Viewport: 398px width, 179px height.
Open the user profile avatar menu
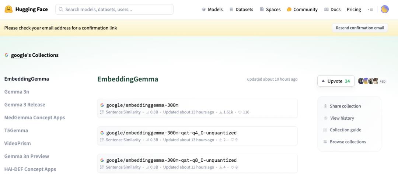(x=384, y=9)
